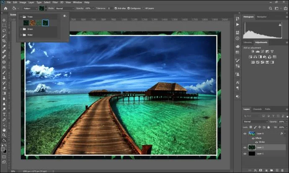Activate the Type tool
The width and height of the screenshot is (289, 173).
pos(4,114)
